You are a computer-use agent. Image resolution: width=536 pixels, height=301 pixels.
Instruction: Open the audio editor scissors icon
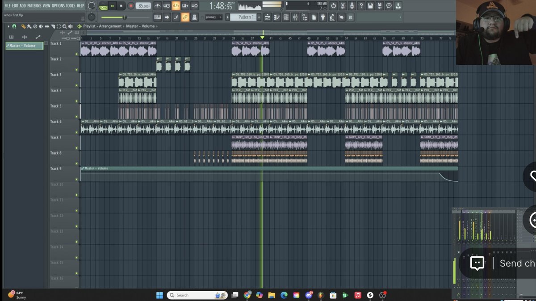pos(343,6)
